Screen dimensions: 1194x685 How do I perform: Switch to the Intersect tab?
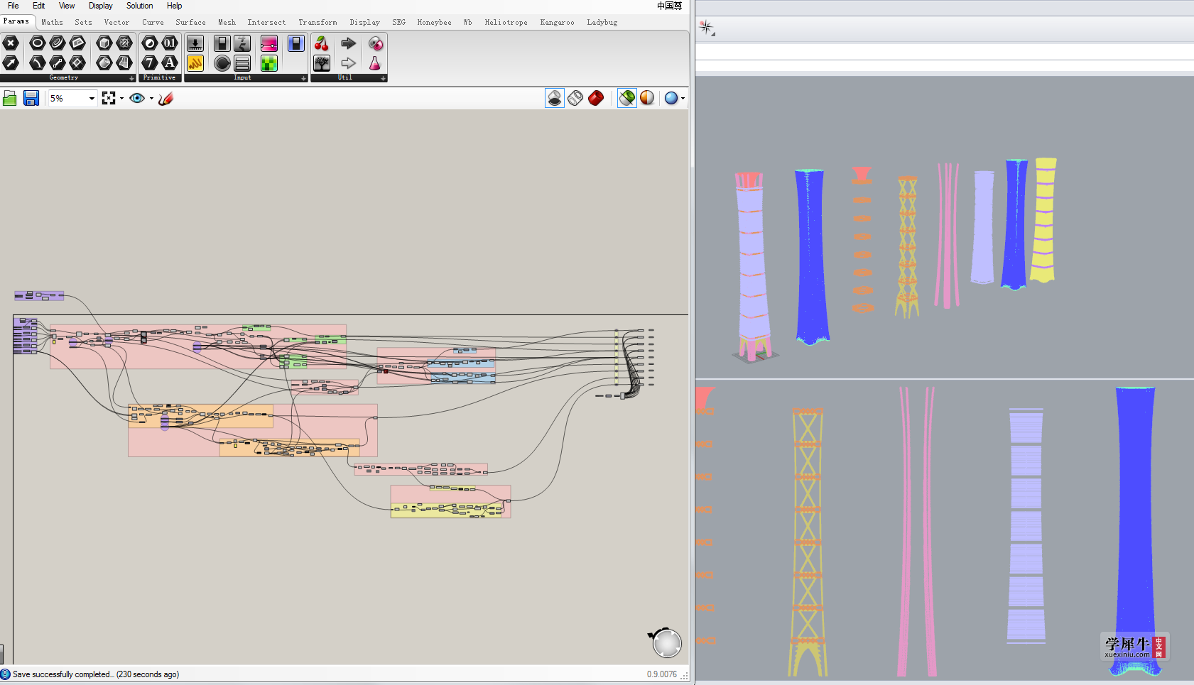pos(266,22)
